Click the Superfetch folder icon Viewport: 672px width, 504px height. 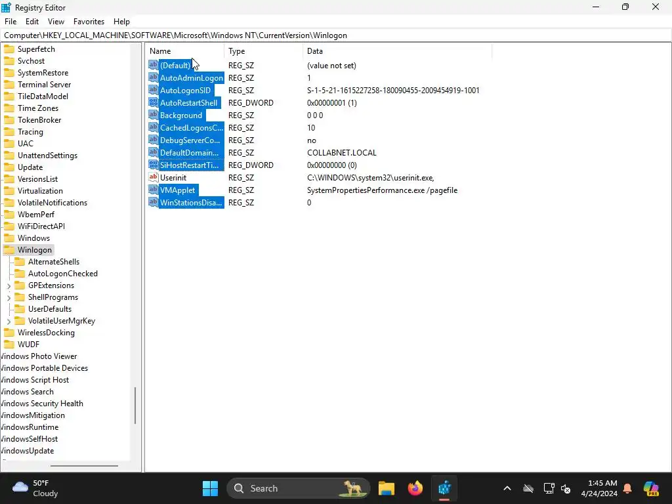click(9, 49)
